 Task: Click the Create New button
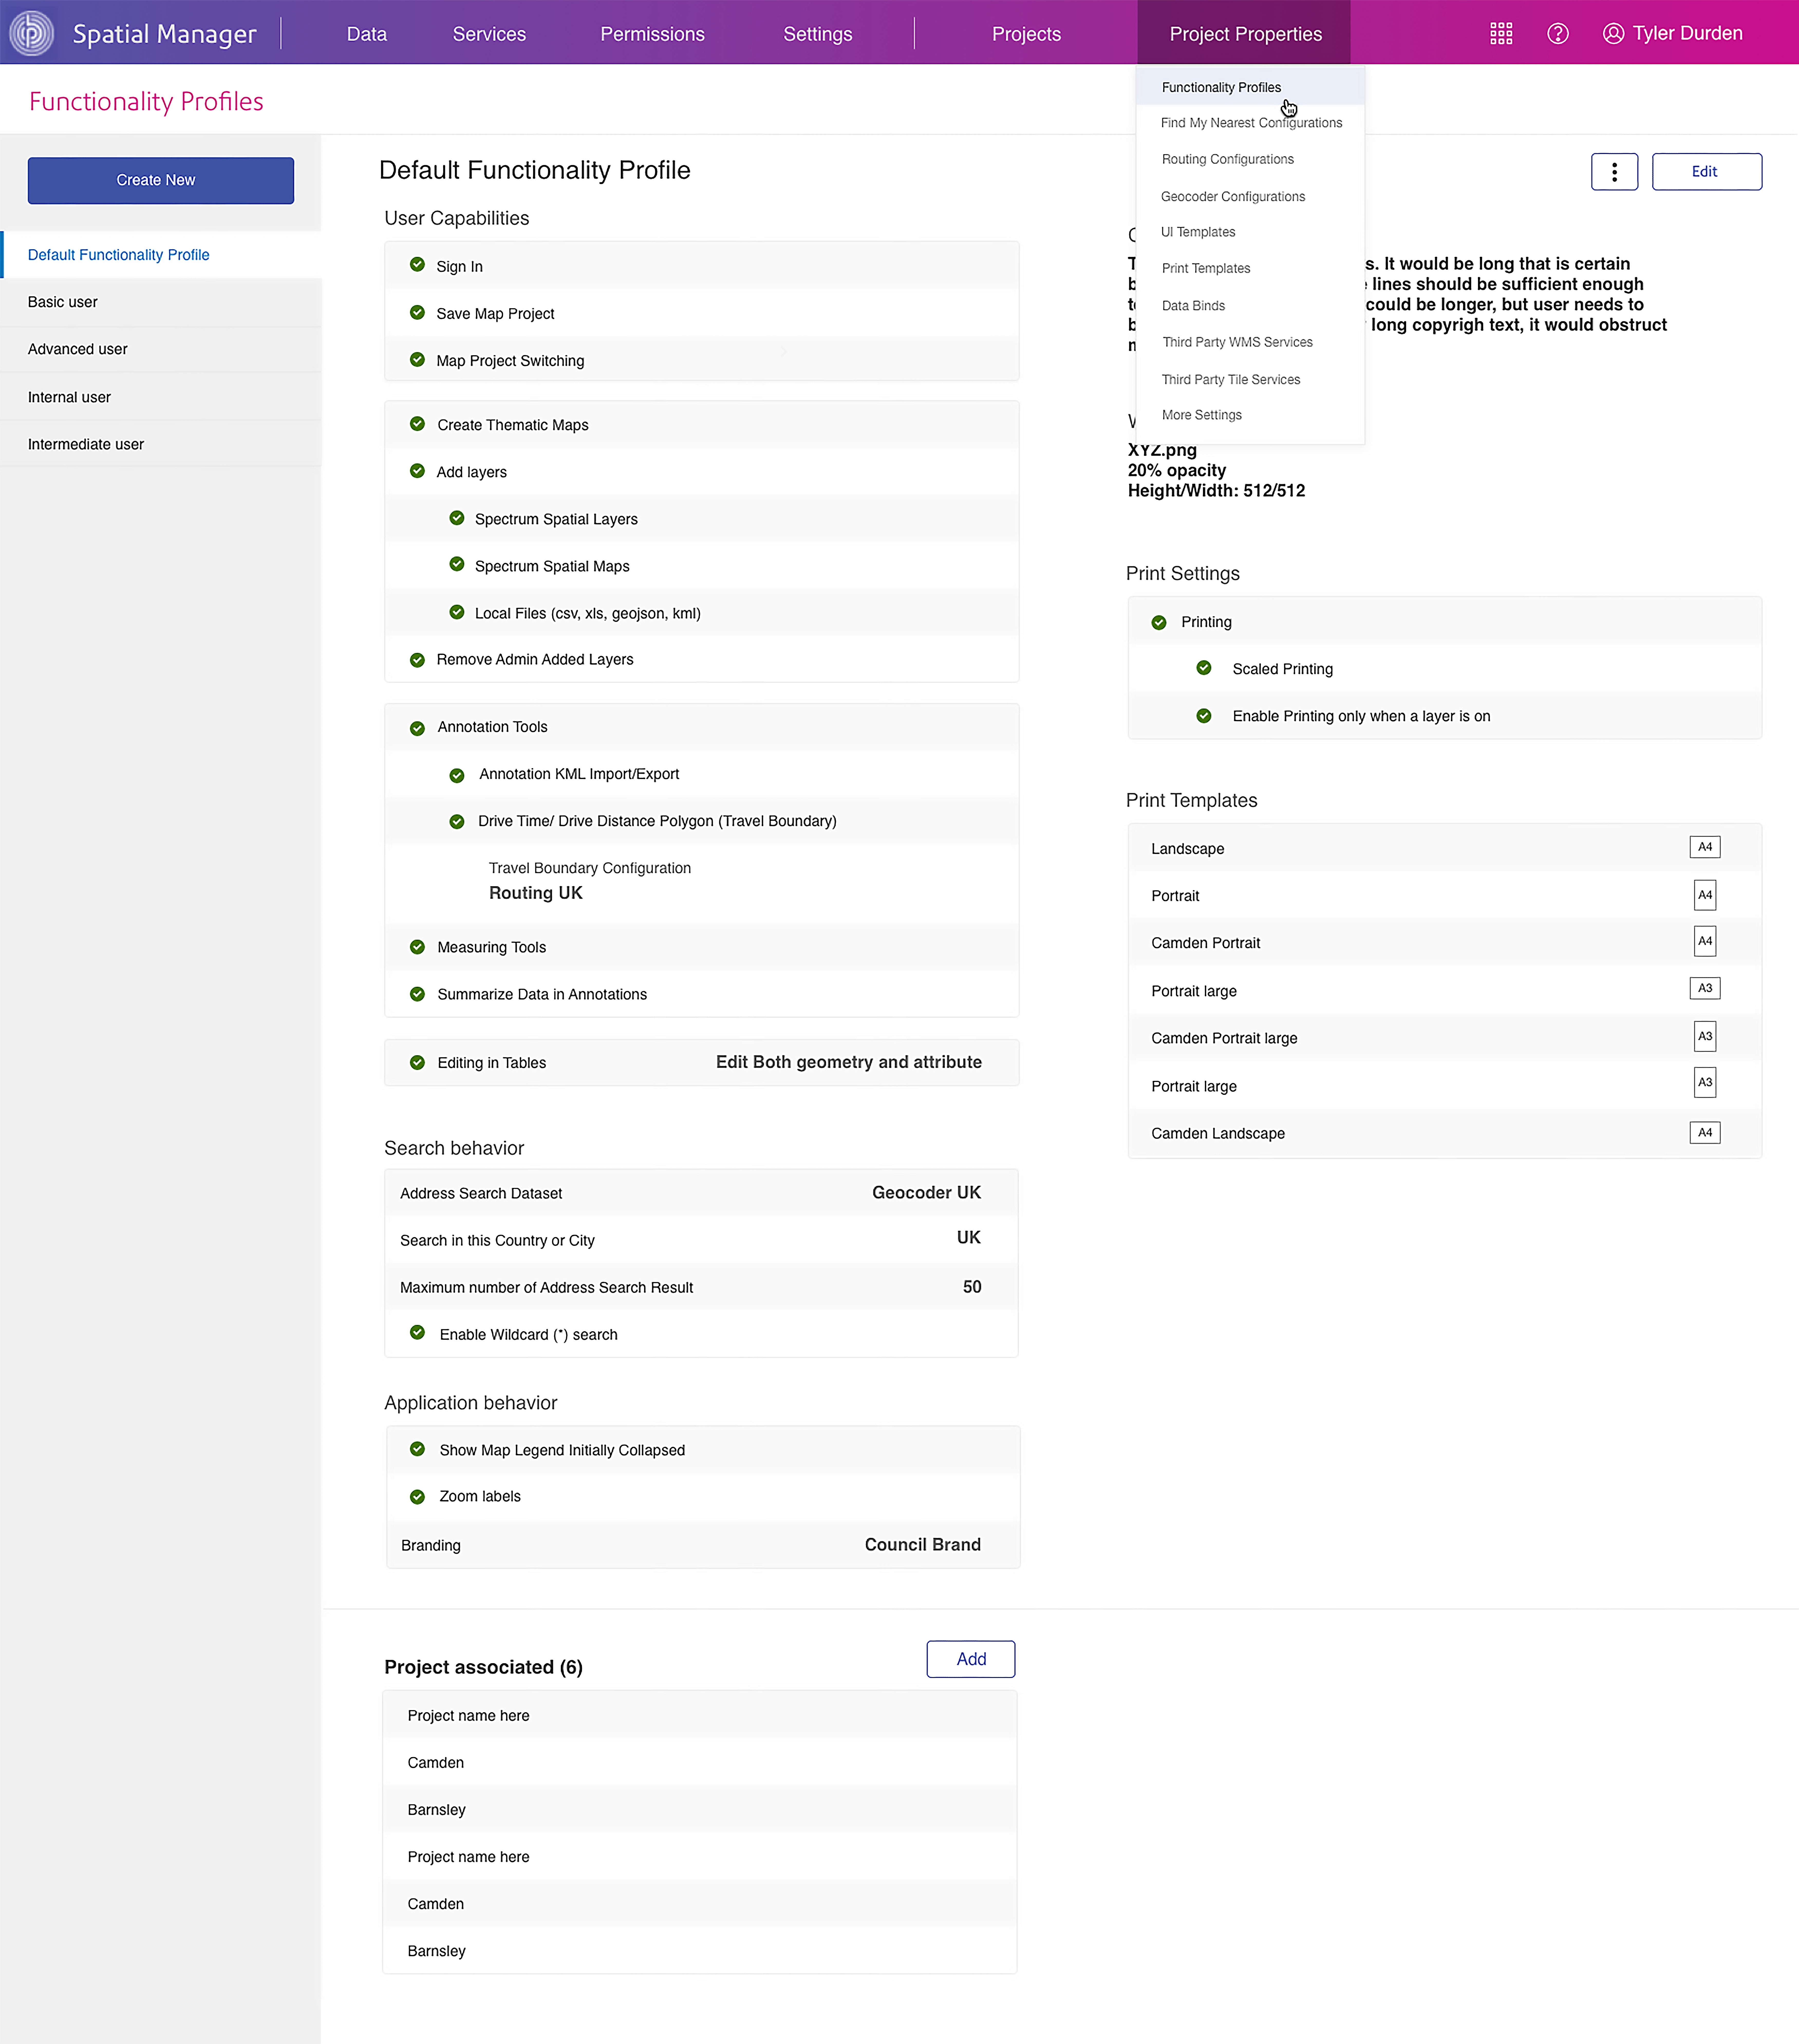[x=160, y=180]
